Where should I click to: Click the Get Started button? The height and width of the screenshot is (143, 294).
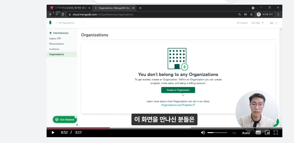(x=65, y=119)
